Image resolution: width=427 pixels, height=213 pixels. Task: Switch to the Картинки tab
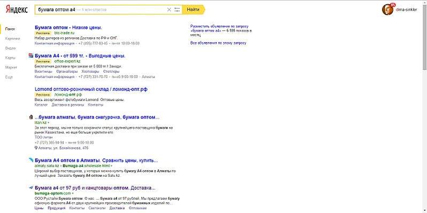(x=12, y=39)
